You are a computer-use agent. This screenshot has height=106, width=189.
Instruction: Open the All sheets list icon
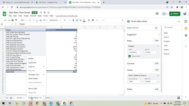point(11,98)
